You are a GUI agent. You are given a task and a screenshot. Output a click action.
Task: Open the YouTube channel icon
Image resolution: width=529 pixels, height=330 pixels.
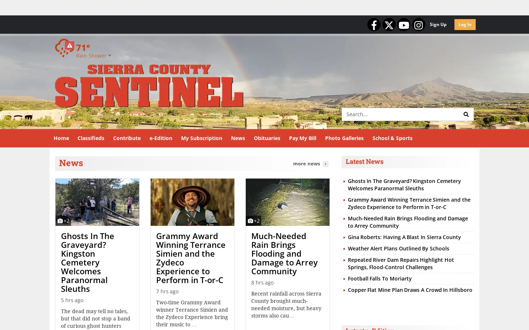click(404, 25)
